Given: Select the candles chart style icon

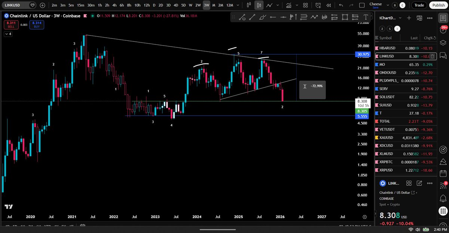Looking at the screenshot, I should pyautogui.click(x=259, y=5).
